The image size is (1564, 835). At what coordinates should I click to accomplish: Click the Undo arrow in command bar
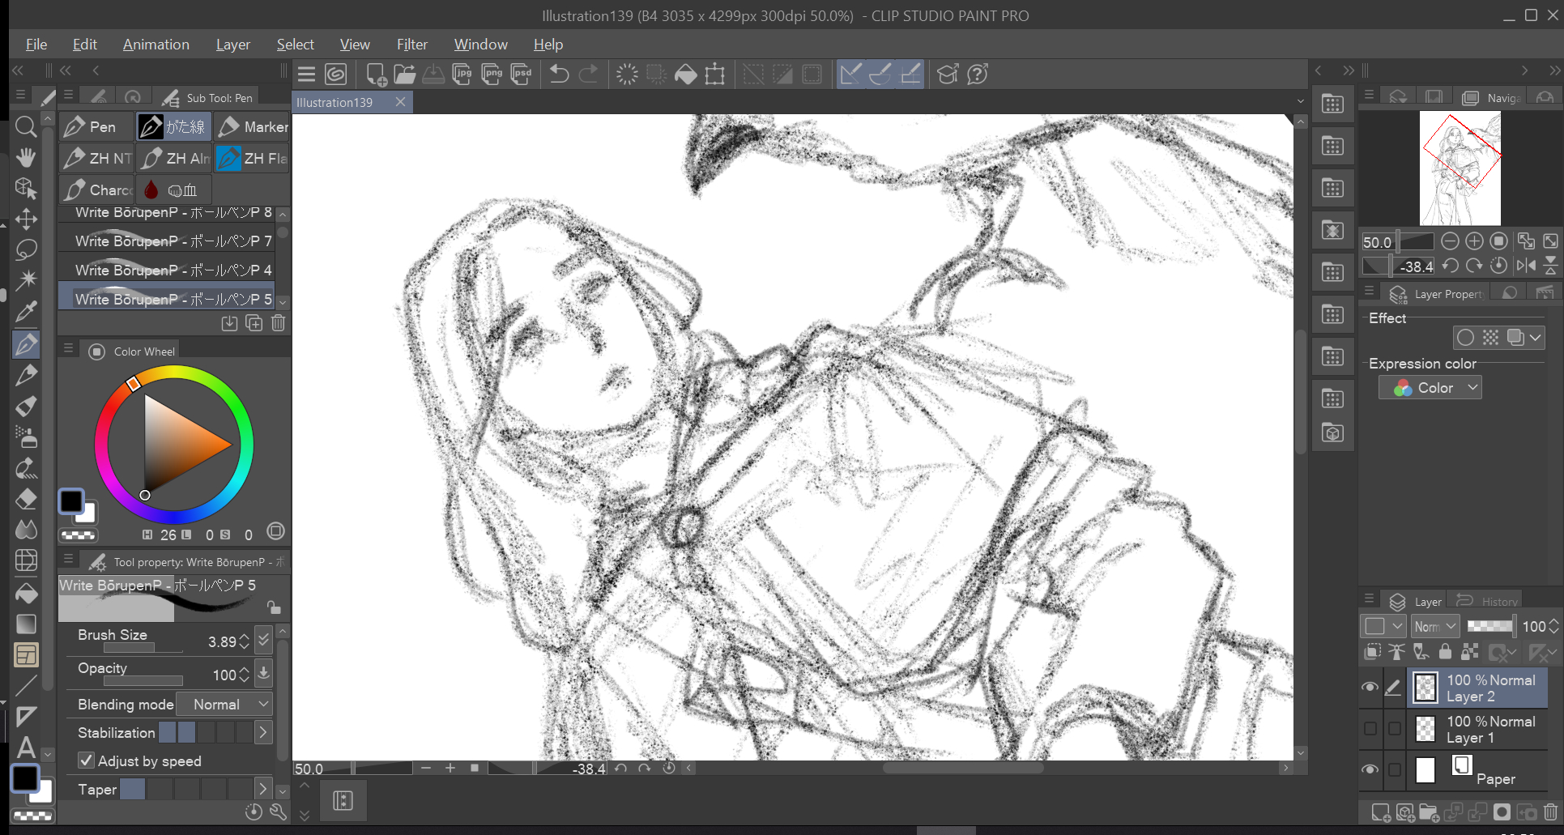coord(559,75)
